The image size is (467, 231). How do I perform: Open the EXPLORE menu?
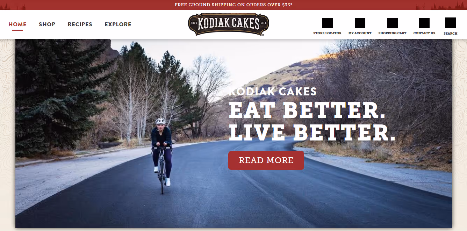(118, 24)
